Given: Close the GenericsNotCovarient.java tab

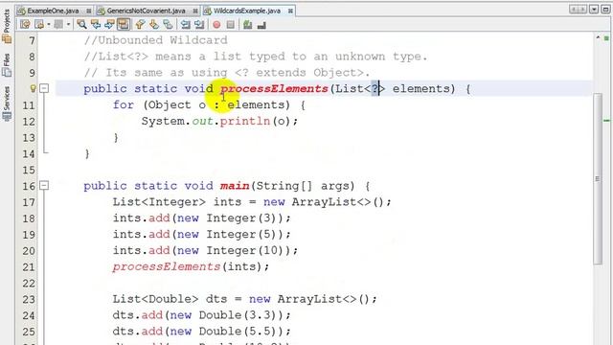Looking at the screenshot, I should [x=195, y=11].
